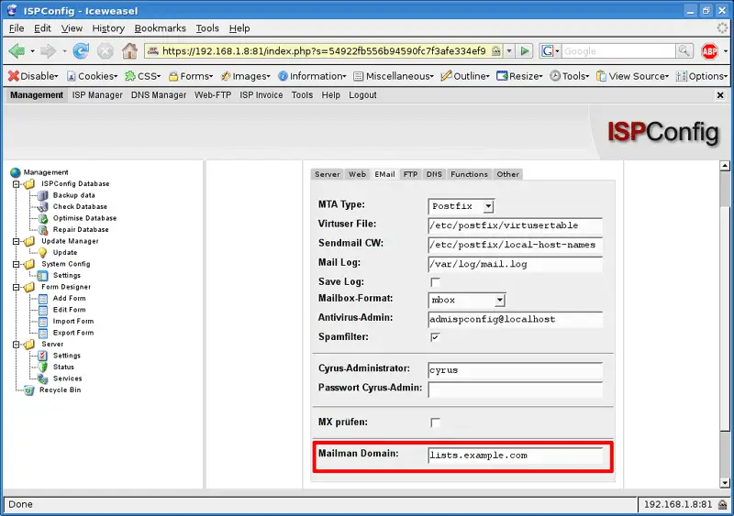Open System Config Settings item
734x516 pixels.
(66, 275)
